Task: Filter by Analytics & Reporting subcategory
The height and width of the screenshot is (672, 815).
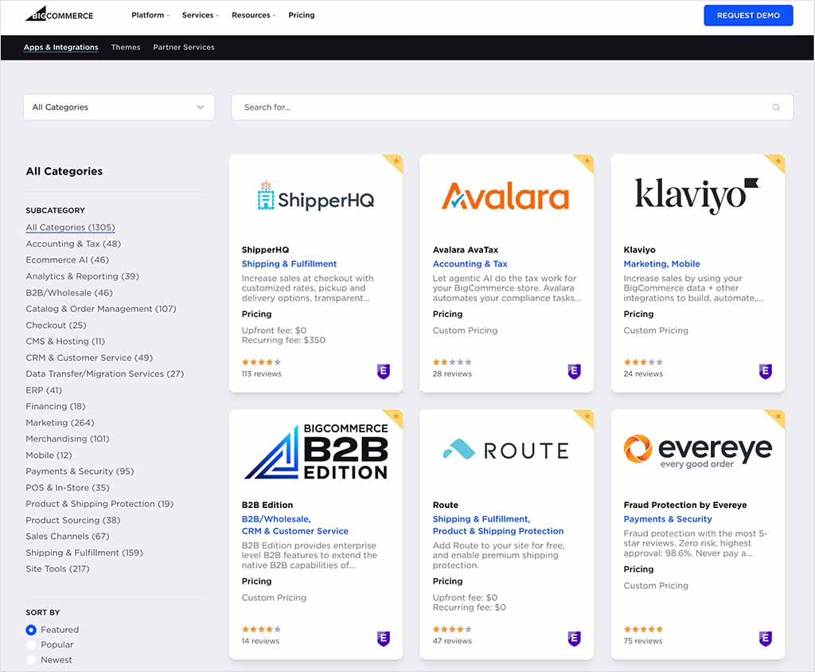Action: point(83,276)
